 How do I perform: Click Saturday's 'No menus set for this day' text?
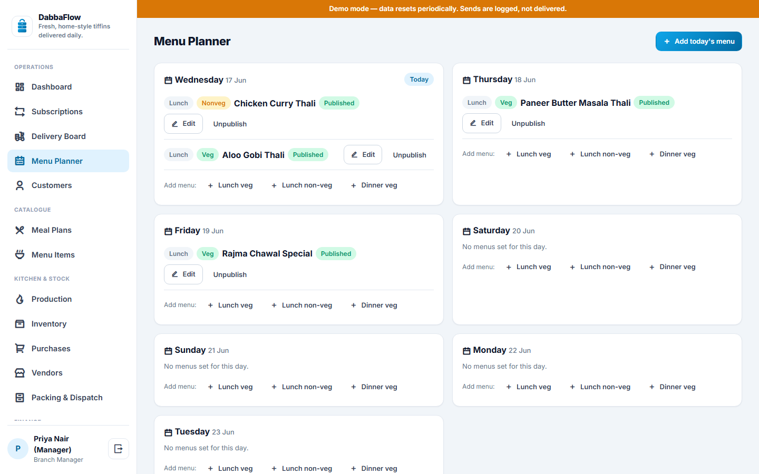pyautogui.click(x=504, y=247)
